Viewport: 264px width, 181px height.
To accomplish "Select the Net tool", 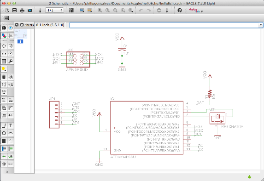I will (11, 149).
